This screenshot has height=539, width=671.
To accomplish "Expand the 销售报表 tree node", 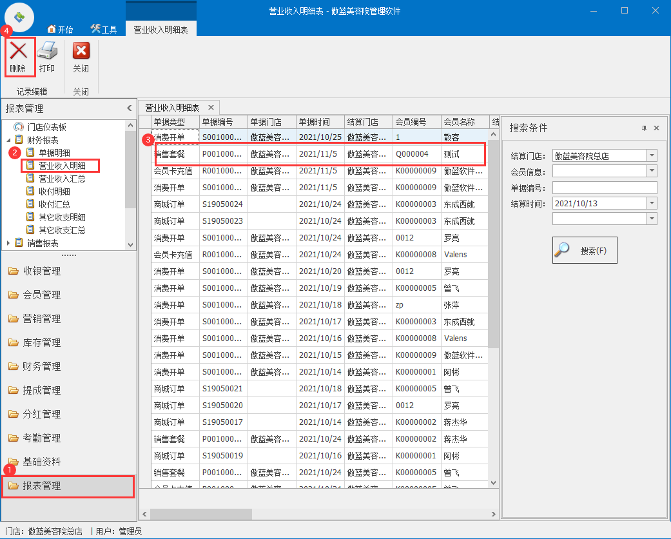I will 8,243.
